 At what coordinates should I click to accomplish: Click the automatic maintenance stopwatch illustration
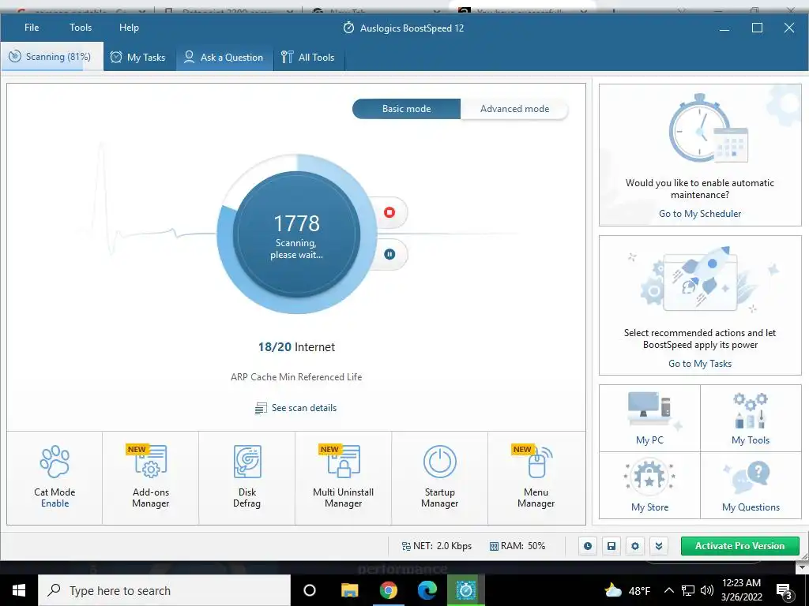tap(708, 129)
